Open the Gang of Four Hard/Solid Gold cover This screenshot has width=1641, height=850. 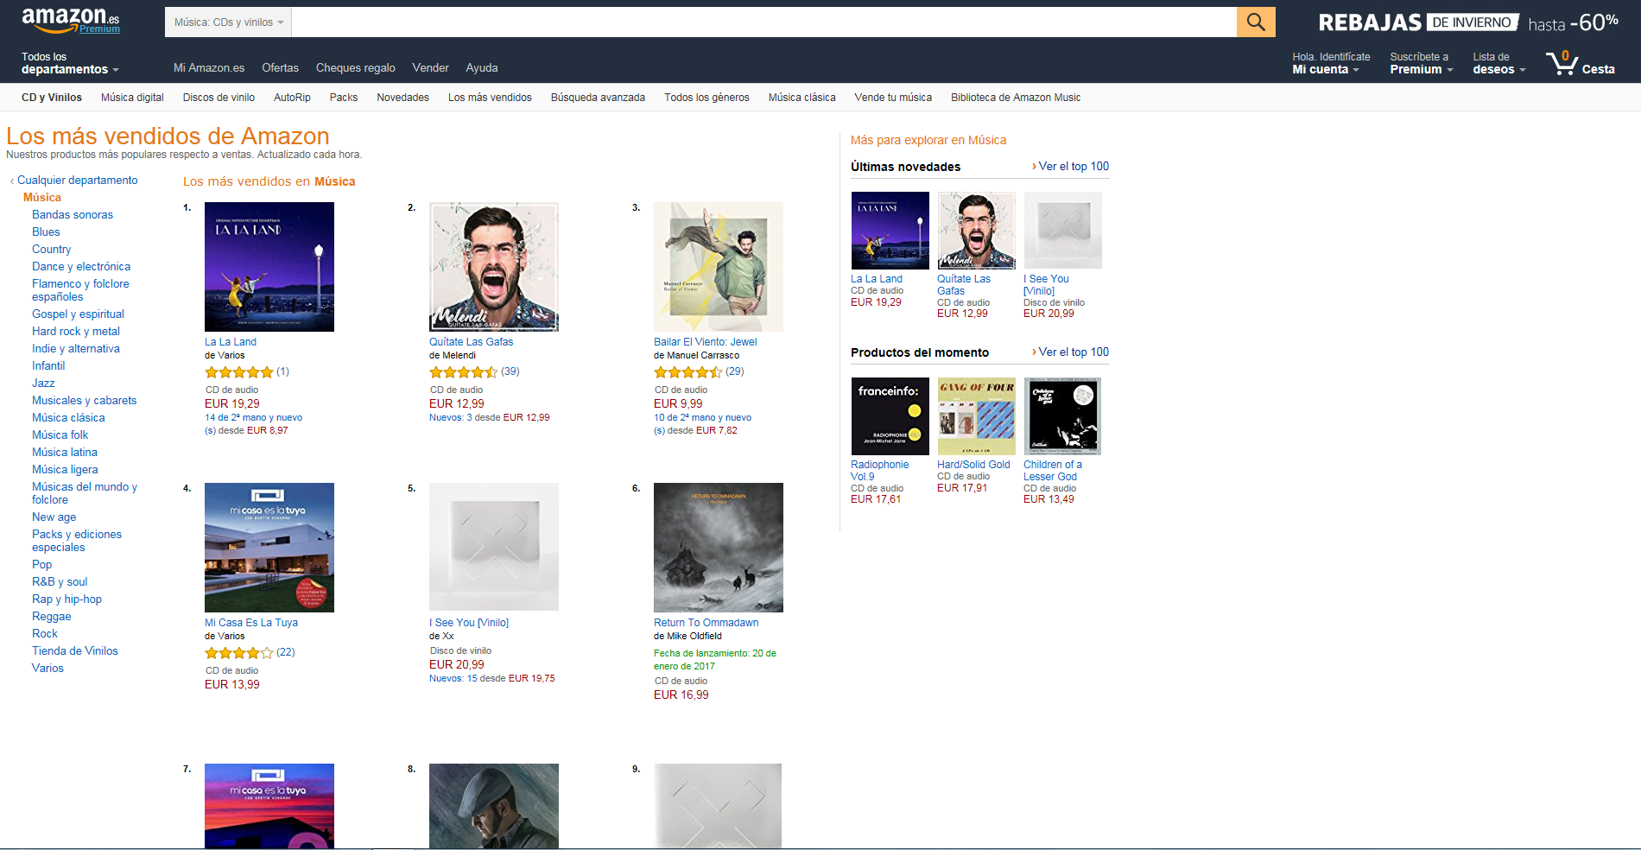(x=977, y=416)
